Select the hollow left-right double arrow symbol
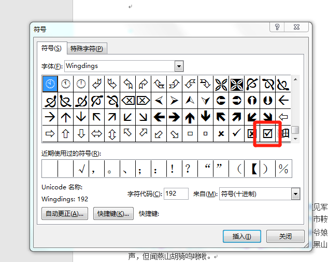328x262 pixels. click(97, 134)
